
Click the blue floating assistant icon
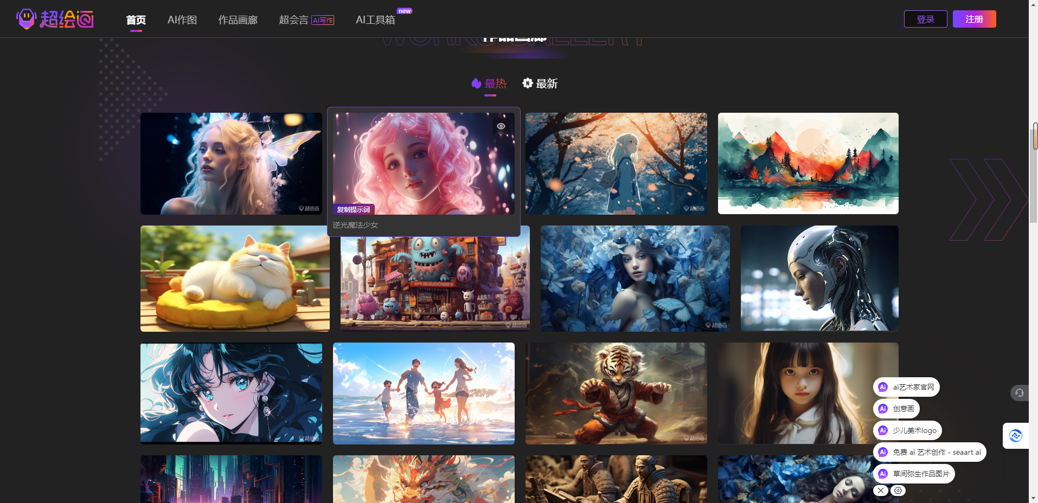pyautogui.click(x=1015, y=436)
